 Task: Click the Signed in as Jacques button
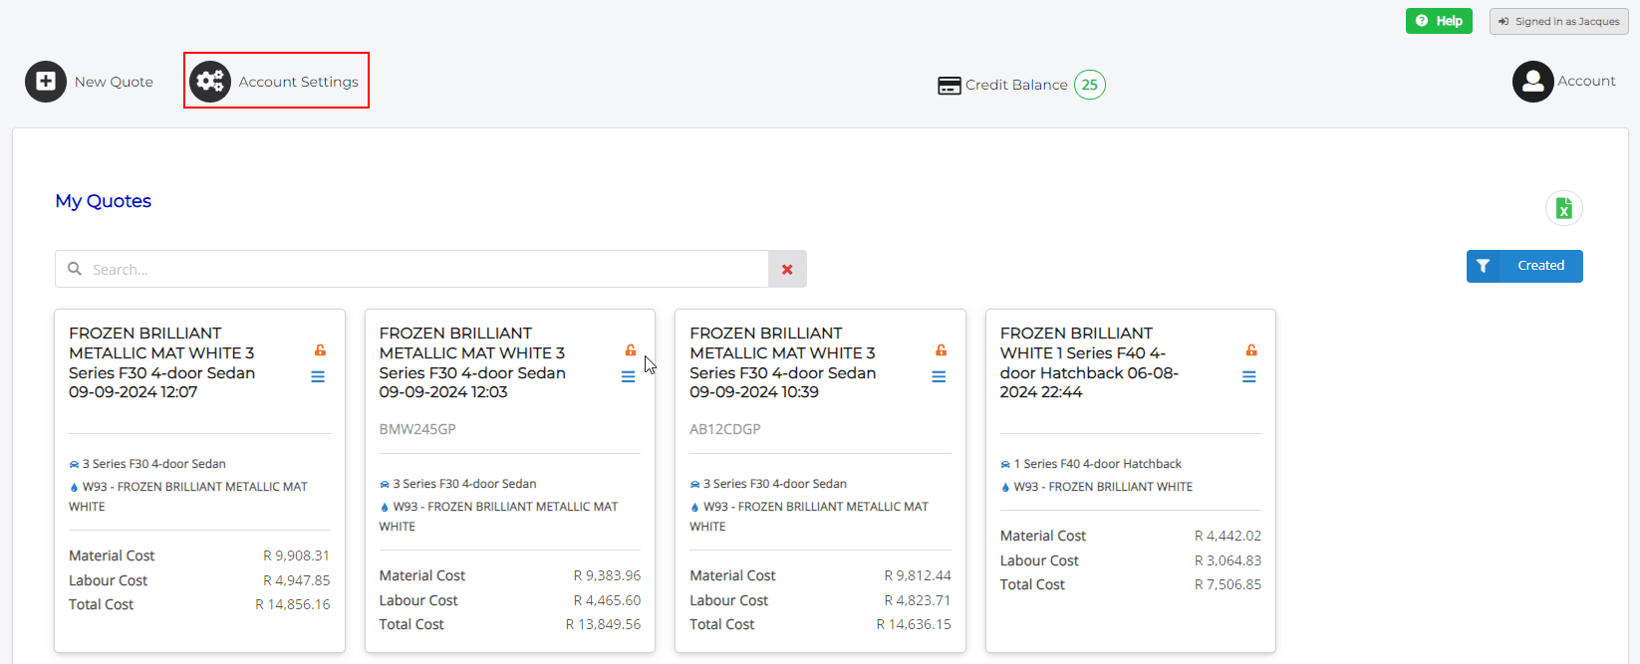pos(1558,21)
